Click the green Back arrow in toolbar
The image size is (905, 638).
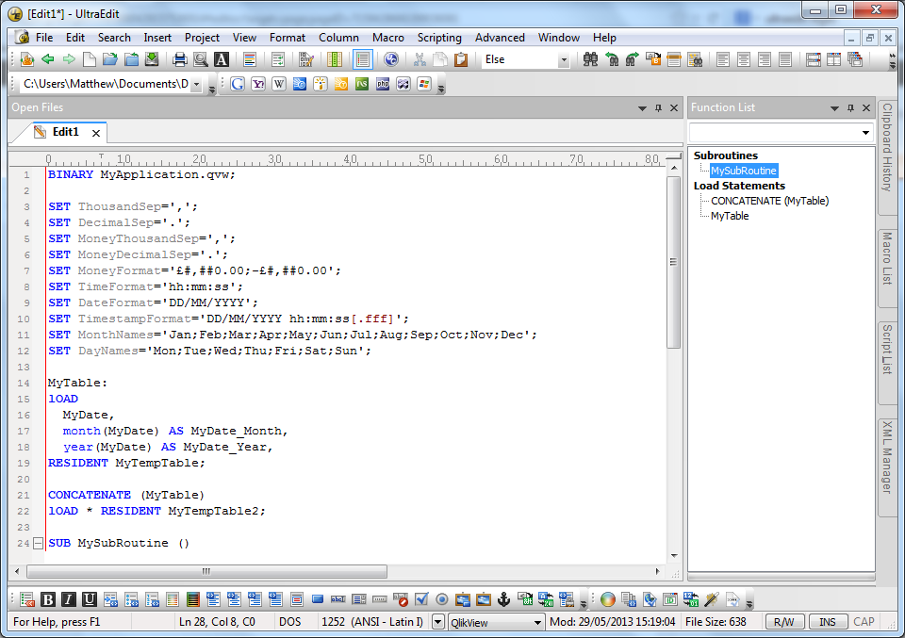(48, 59)
